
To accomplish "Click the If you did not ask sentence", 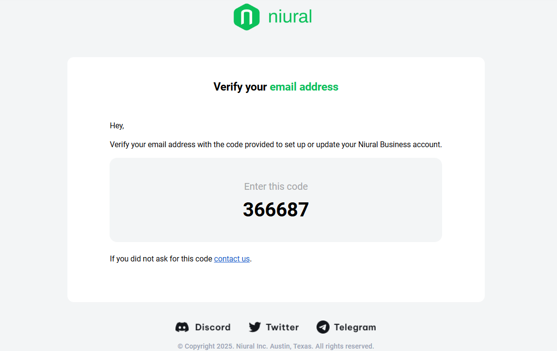I will (x=180, y=259).
